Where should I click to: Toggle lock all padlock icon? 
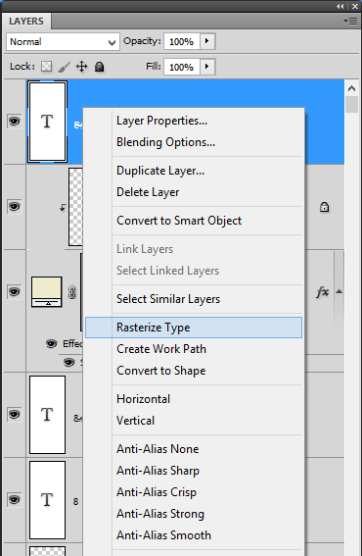pyautogui.click(x=100, y=67)
